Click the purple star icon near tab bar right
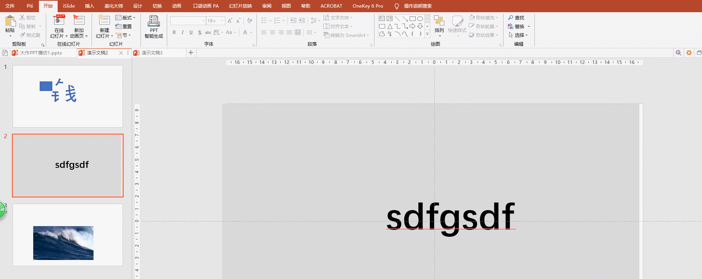The image size is (702, 279). tap(678, 53)
